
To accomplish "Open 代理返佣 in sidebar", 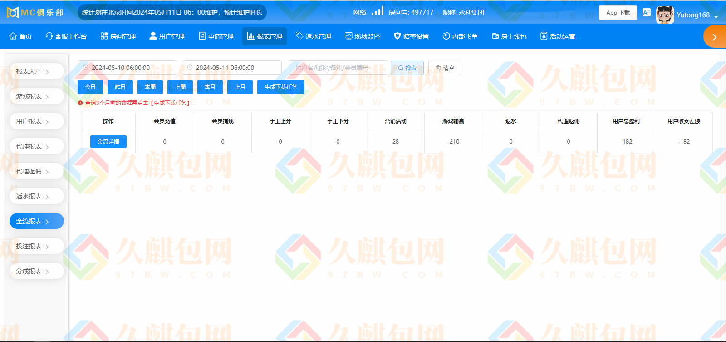I will [x=36, y=171].
